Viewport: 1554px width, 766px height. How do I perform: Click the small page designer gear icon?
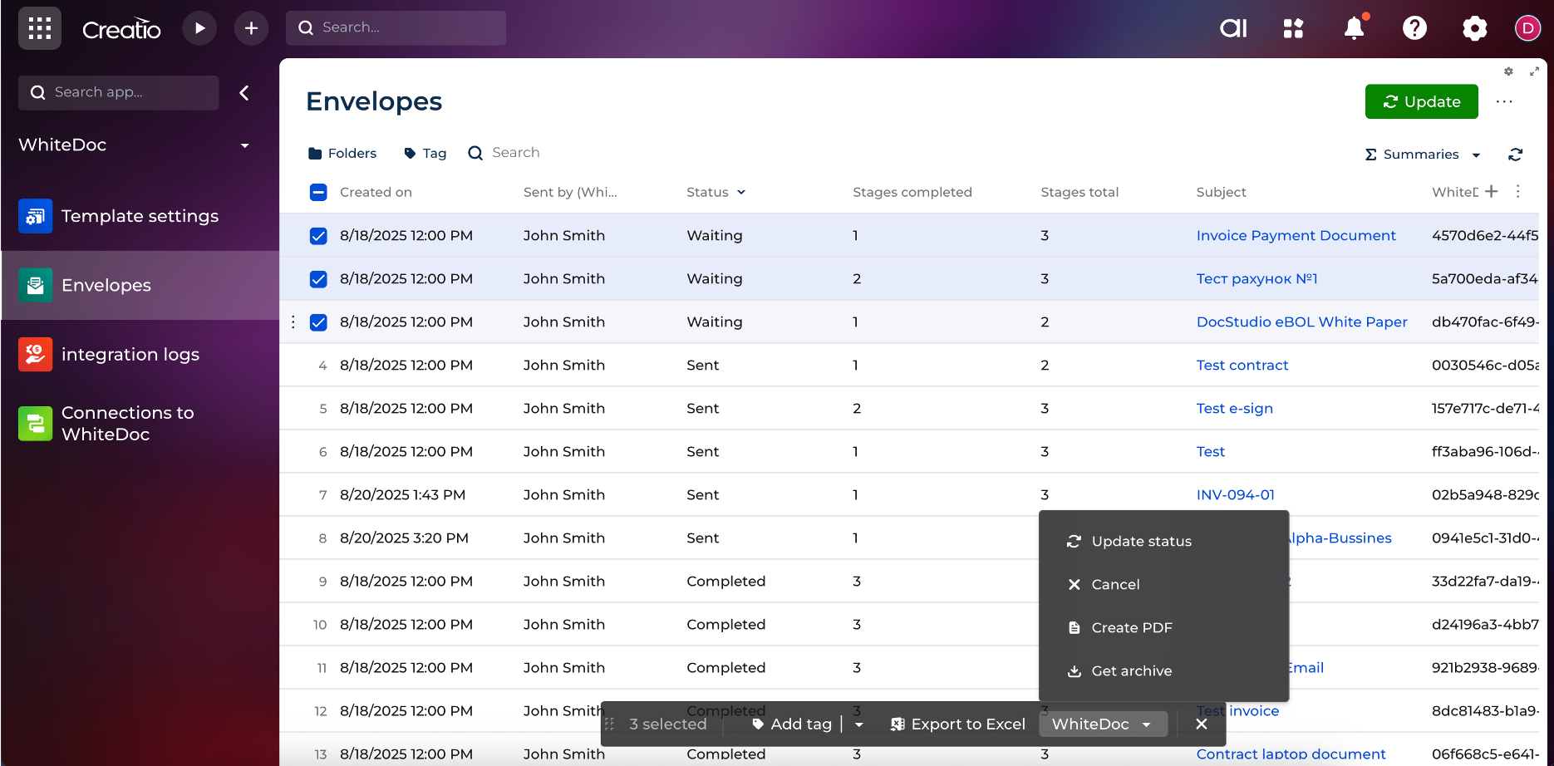click(1508, 71)
